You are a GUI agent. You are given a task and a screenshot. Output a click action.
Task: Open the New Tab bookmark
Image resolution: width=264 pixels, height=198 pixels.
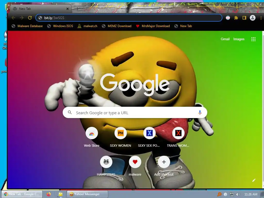coord(183,26)
